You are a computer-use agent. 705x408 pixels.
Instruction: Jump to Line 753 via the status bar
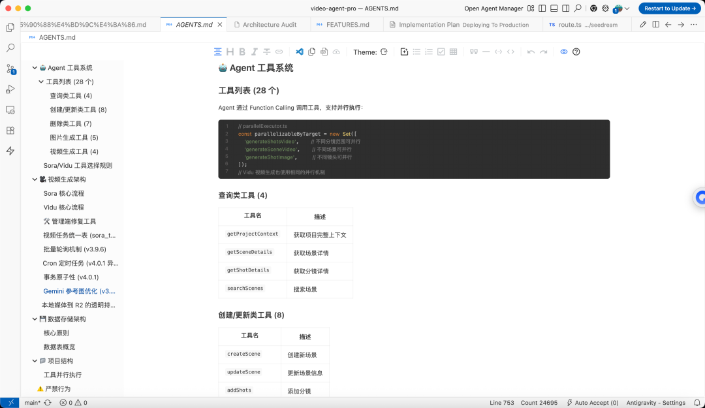pos(501,403)
